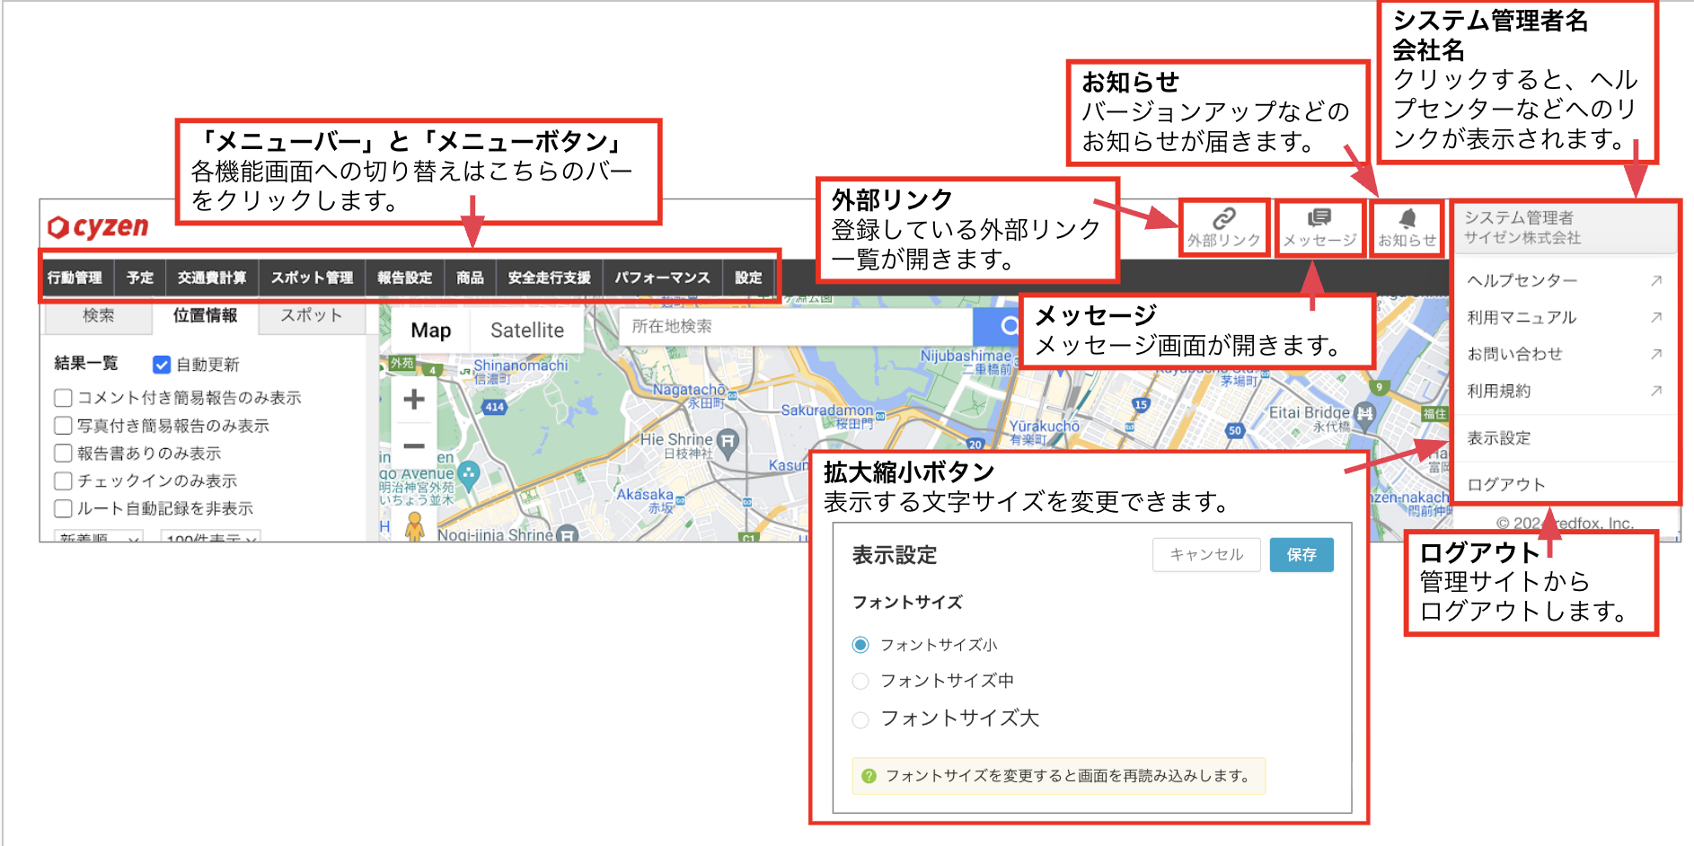Enable コメント付き簡易報告のみ表示 checkbox

click(63, 398)
